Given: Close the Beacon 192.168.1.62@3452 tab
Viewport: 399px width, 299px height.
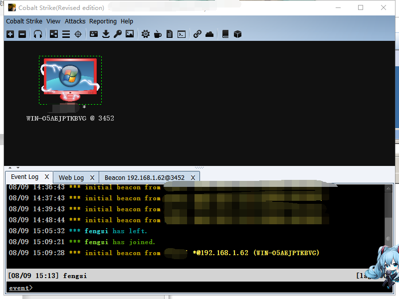Looking at the screenshot, I should point(193,178).
